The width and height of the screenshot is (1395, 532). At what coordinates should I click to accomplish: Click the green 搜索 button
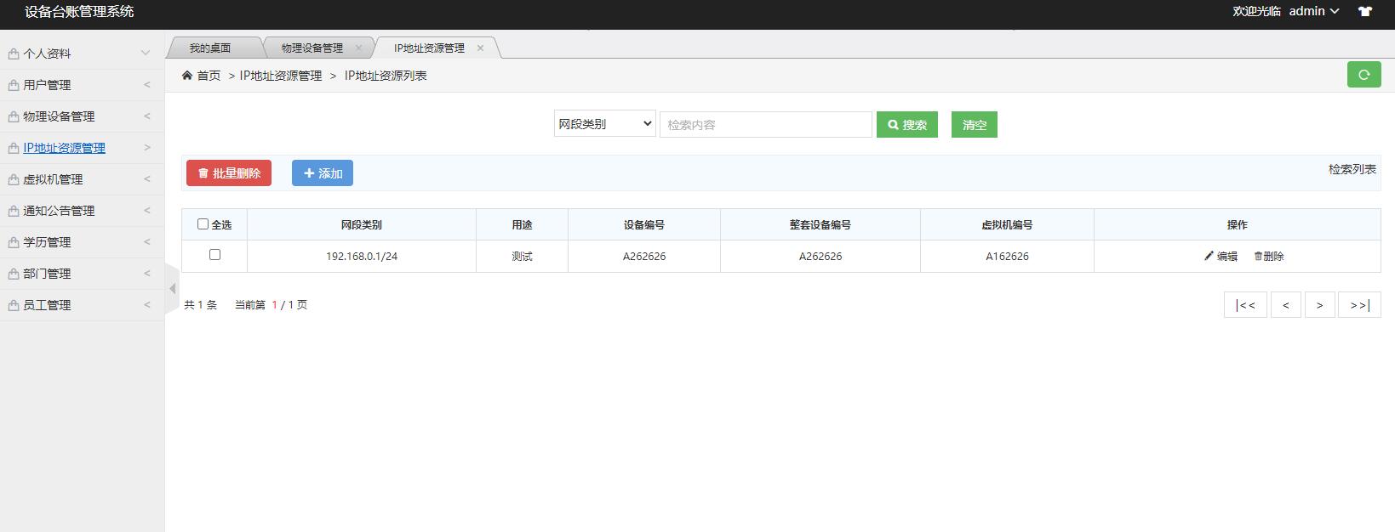[906, 125]
